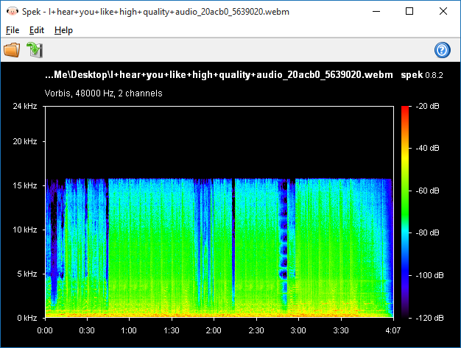Minimize the Spek window
This screenshot has height=348, width=461.
click(376, 11)
